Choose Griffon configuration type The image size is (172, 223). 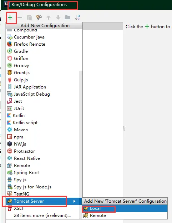(44, 58)
